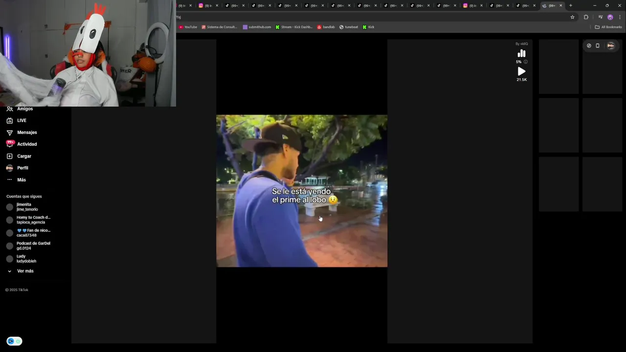
Task: Open the submithub.com bookmark
Action: click(x=257, y=27)
